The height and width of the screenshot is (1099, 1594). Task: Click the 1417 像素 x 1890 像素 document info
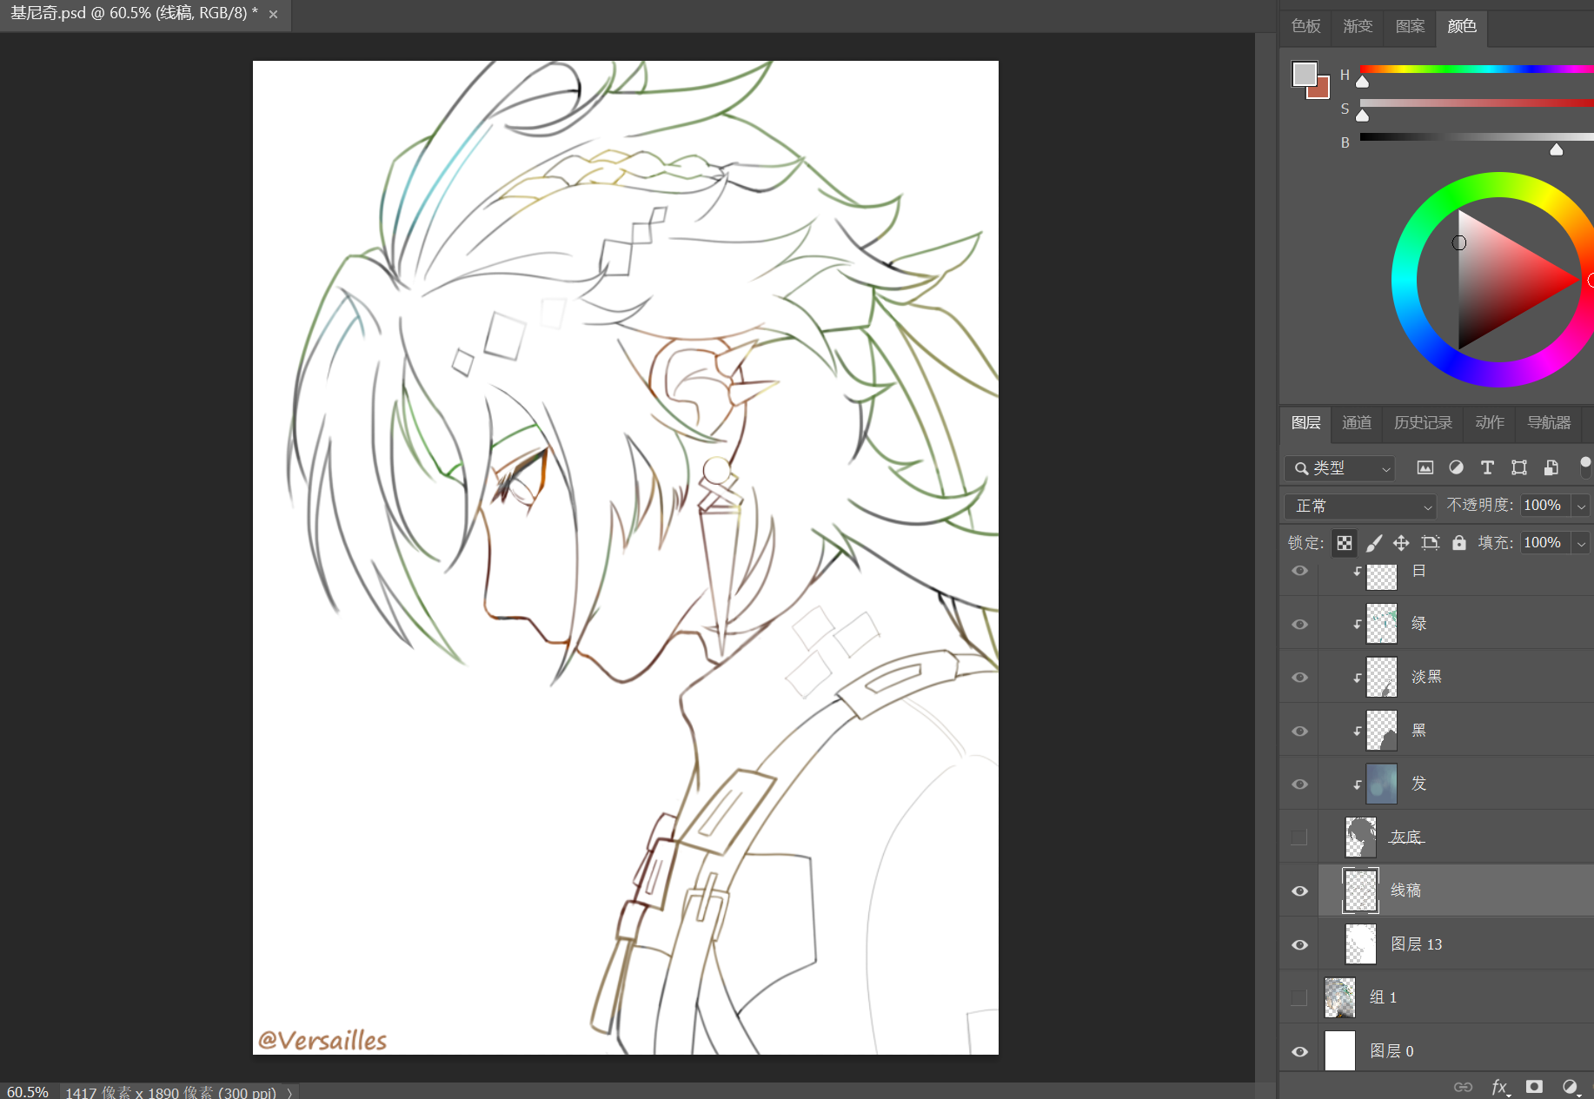coord(170,1093)
